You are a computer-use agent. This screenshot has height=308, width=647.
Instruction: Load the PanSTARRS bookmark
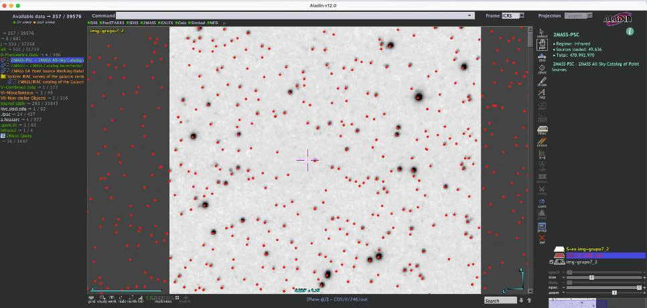coord(113,23)
